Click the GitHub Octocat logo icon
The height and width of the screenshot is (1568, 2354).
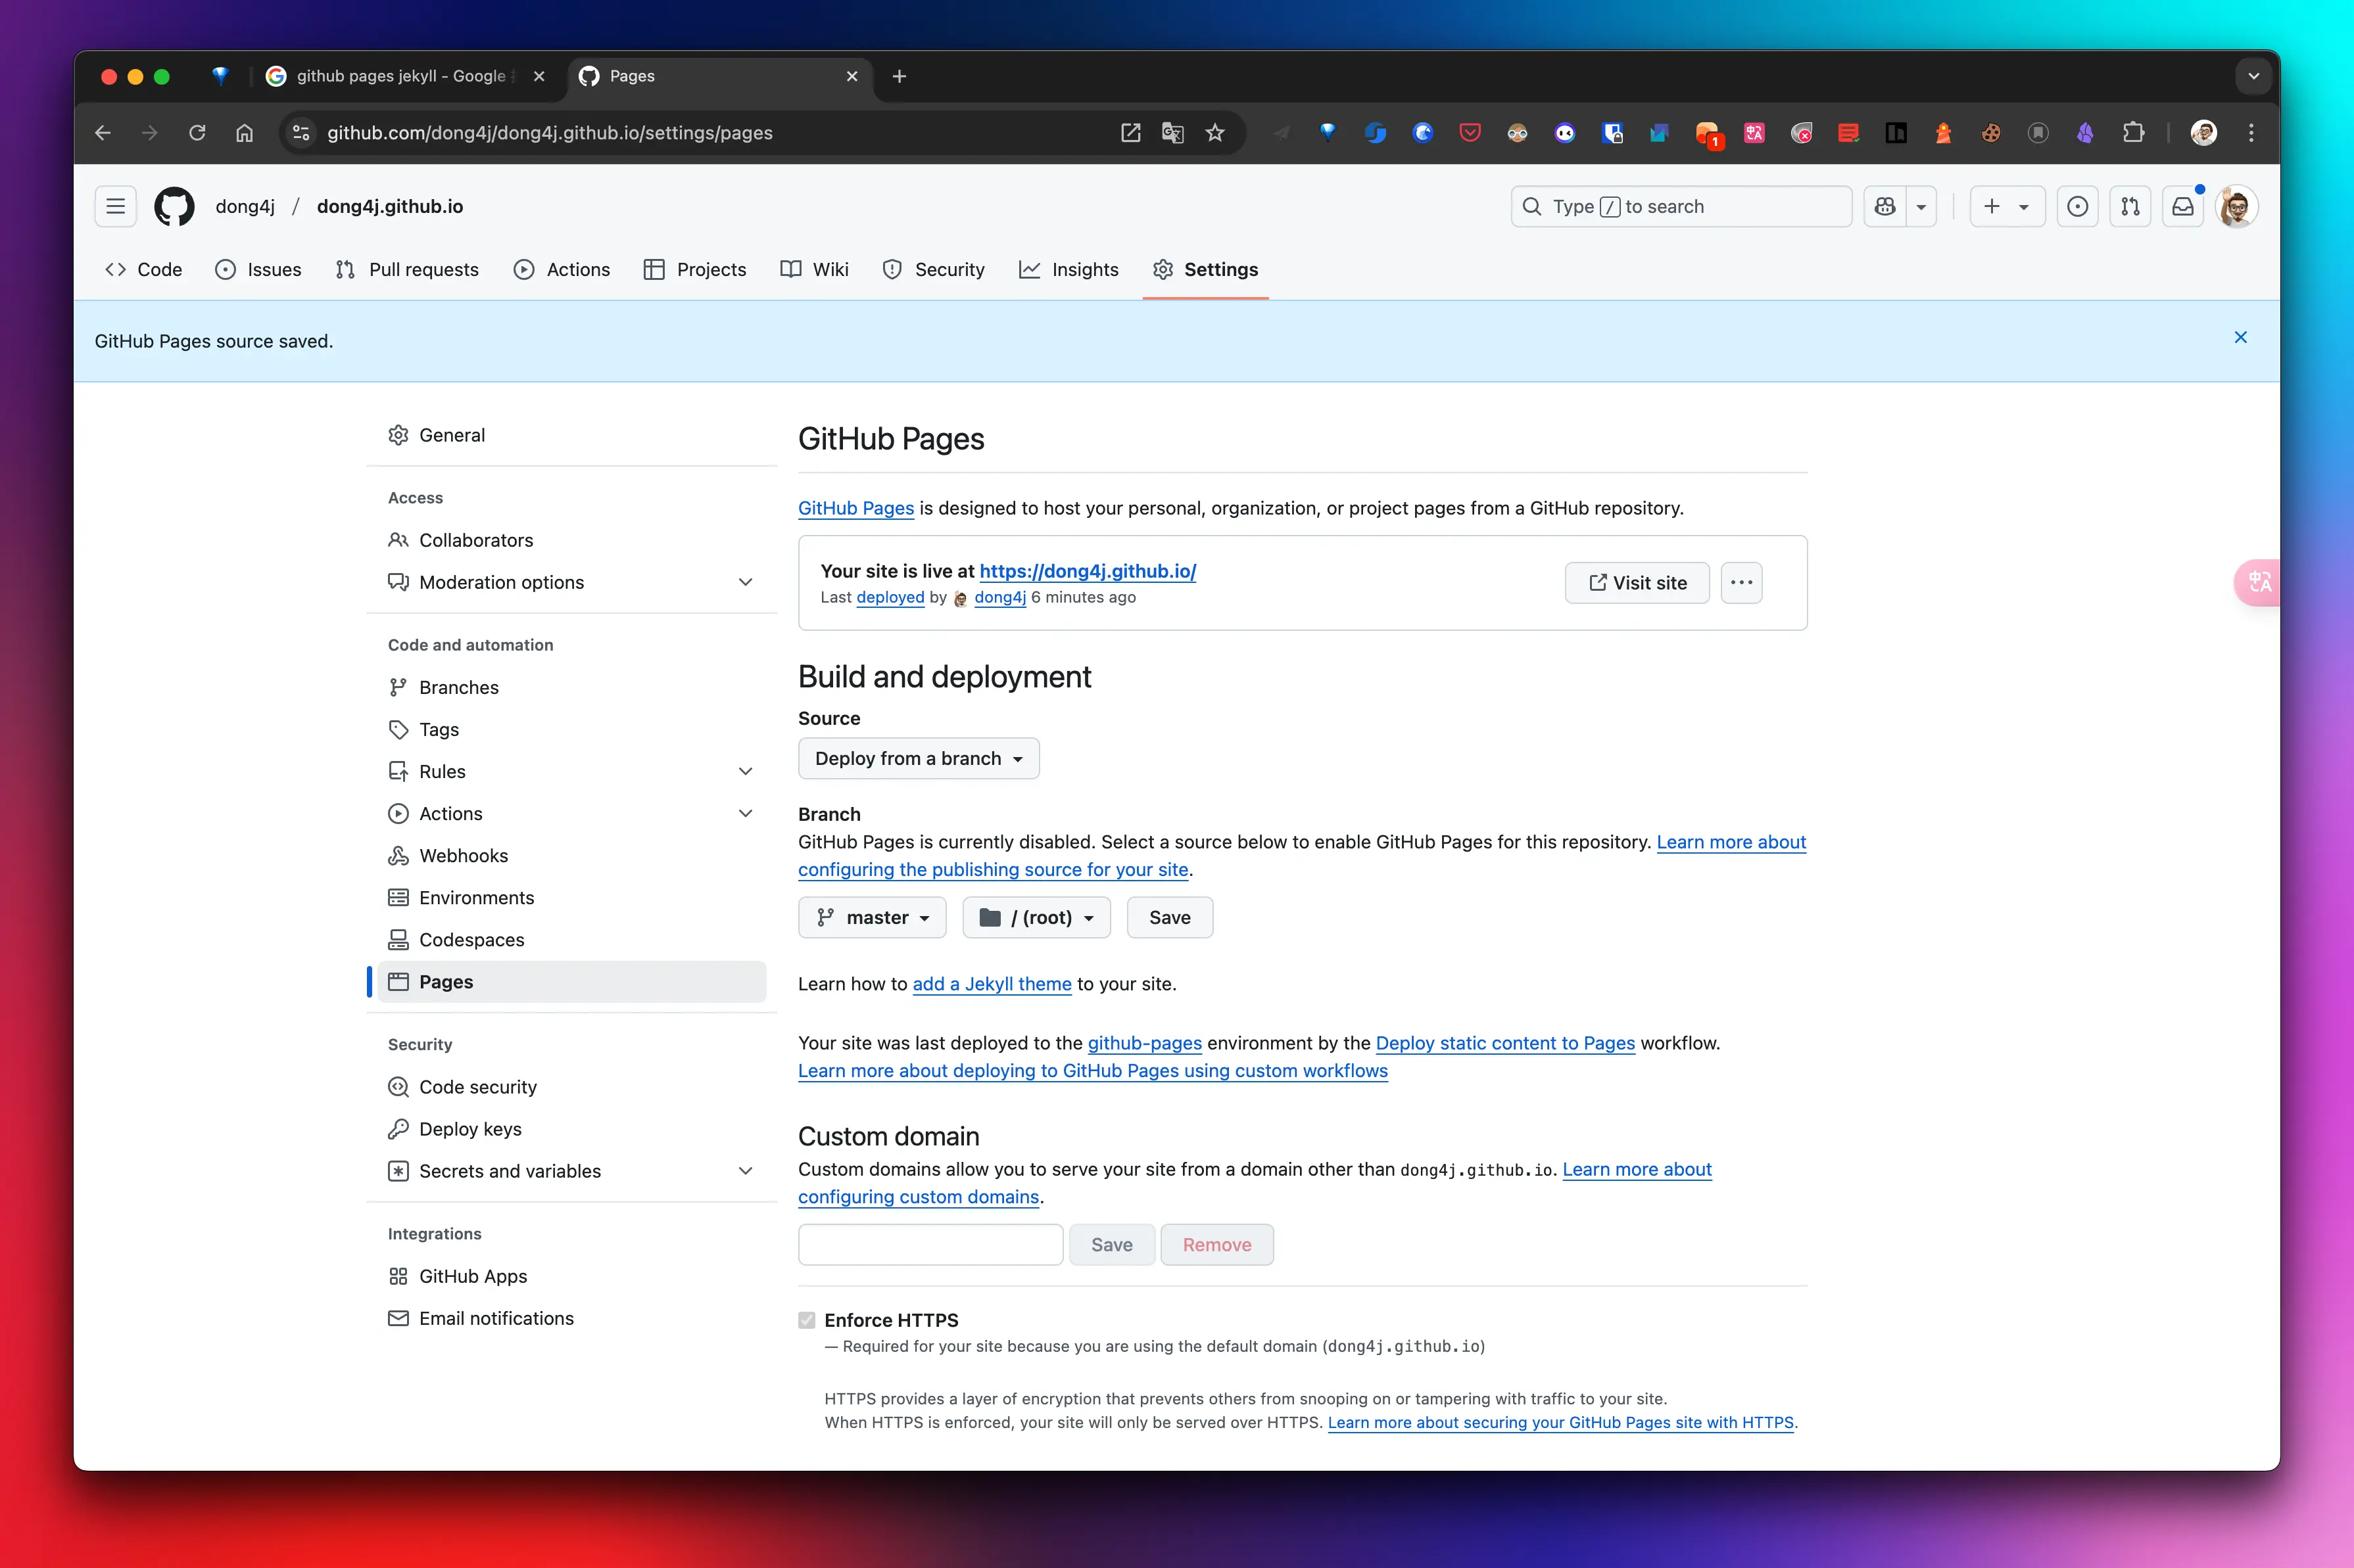174,207
